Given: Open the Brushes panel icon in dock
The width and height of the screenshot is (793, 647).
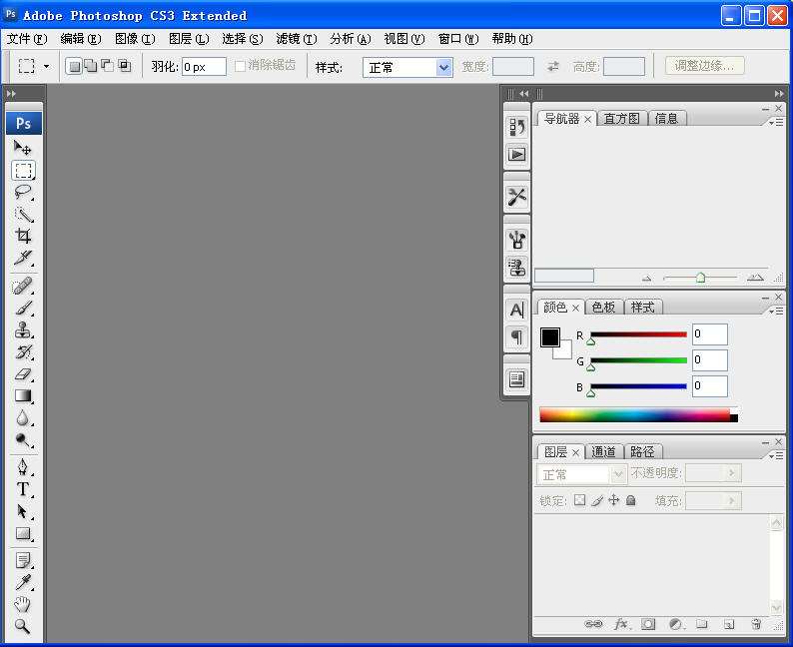Looking at the screenshot, I should [517, 240].
